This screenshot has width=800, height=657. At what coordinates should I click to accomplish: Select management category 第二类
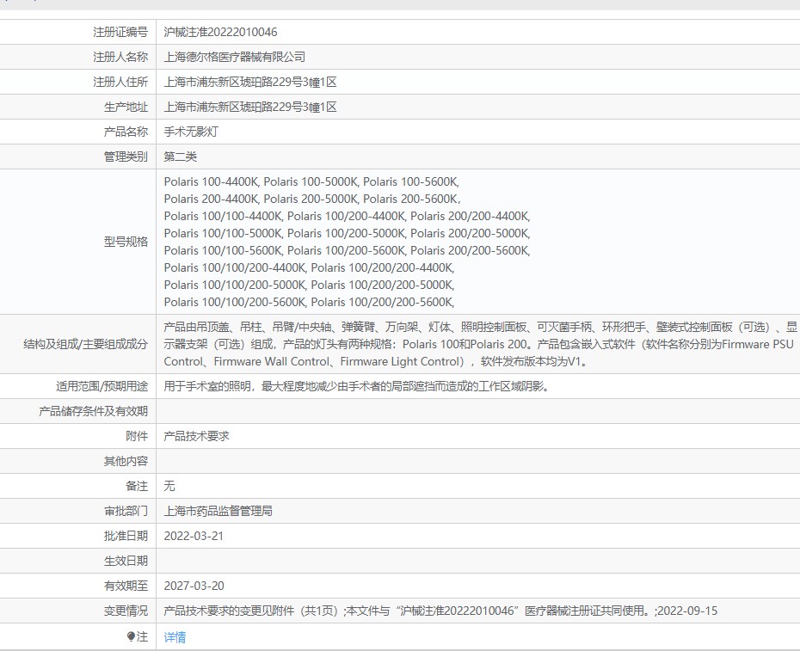pyautogui.click(x=180, y=157)
